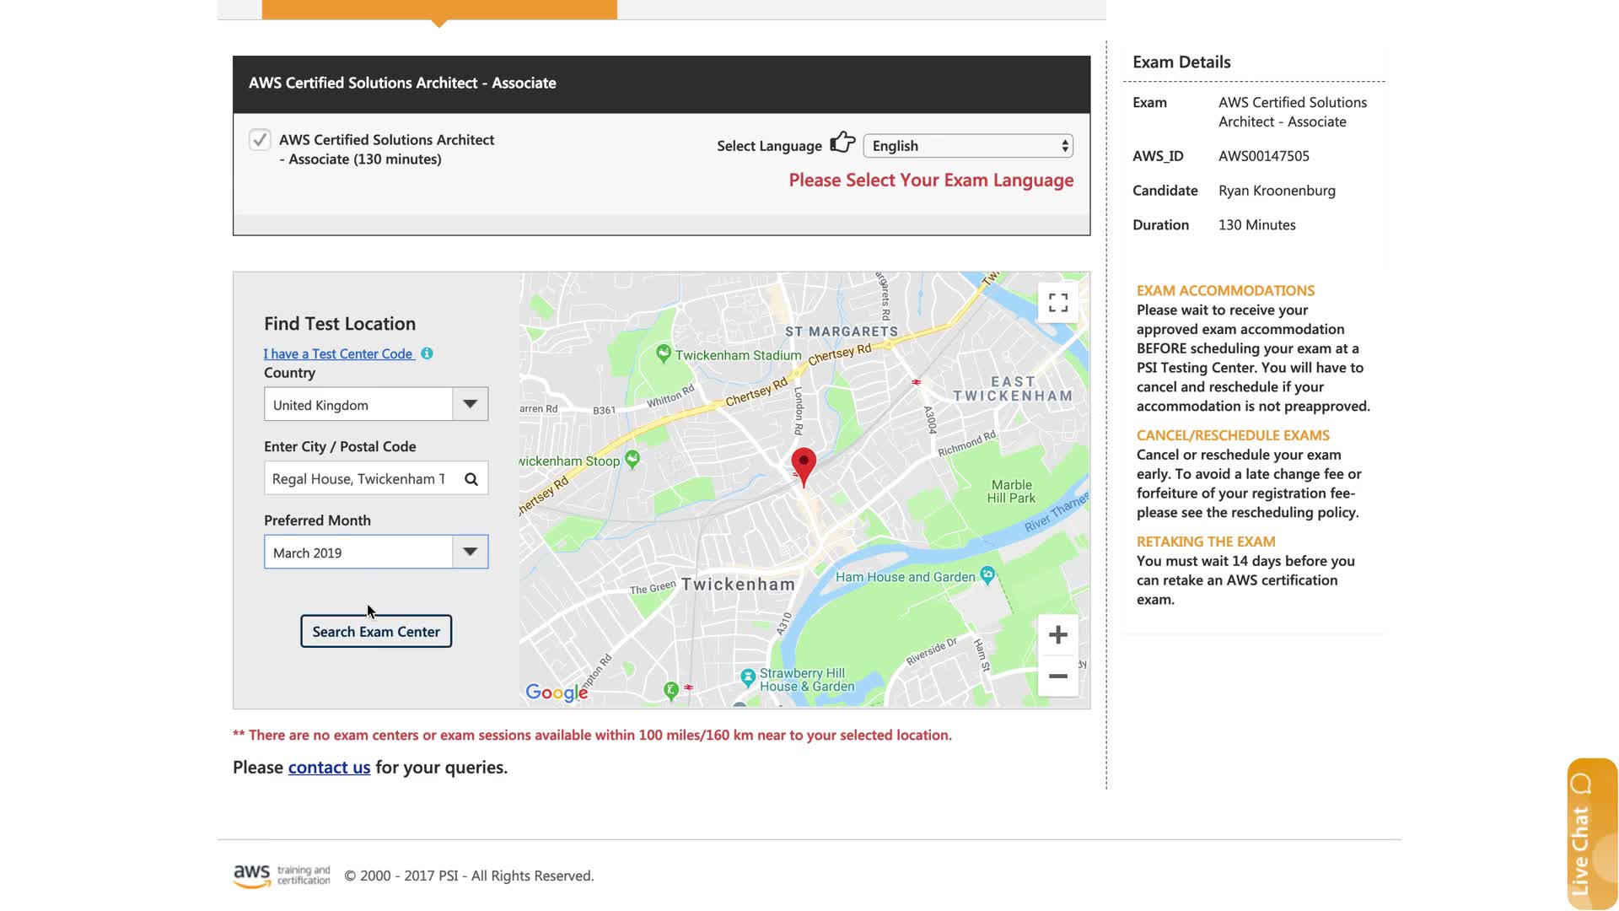The height and width of the screenshot is (911, 1619).
Task: Click Ham House and Garden marker
Action: (x=987, y=575)
